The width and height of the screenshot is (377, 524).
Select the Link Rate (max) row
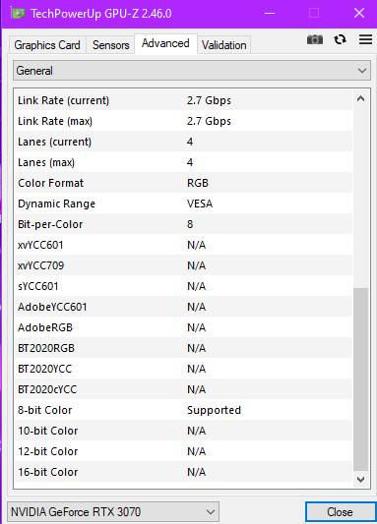(184, 121)
